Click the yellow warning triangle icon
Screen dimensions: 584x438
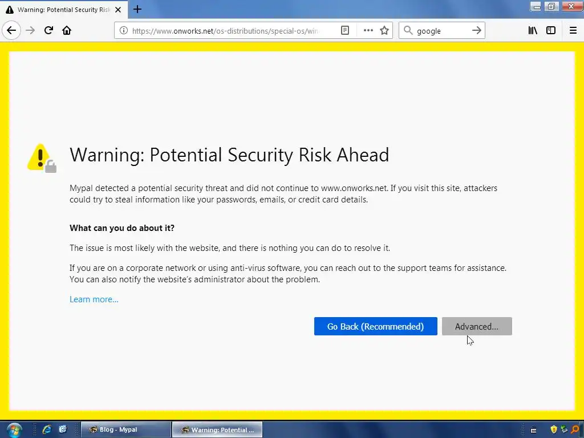tap(42, 158)
